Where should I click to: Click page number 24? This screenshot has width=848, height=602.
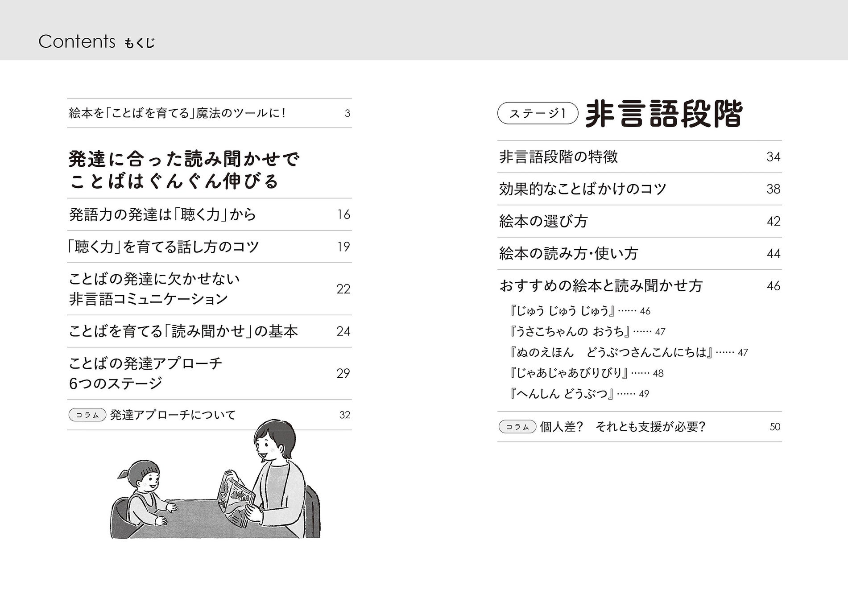click(343, 331)
